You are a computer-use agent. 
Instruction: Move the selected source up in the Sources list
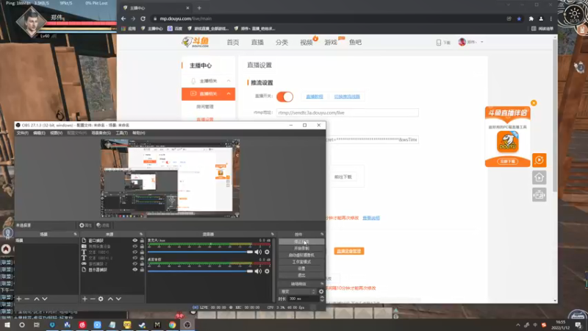[110, 299]
